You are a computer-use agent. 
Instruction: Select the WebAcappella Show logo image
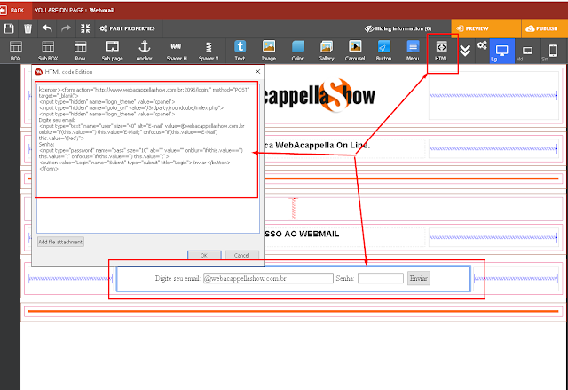click(x=319, y=96)
